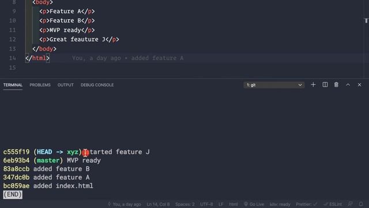Place cursor in 'Feature B' paragraph line
This screenshot has width=369, height=208.
(x=67, y=21)
